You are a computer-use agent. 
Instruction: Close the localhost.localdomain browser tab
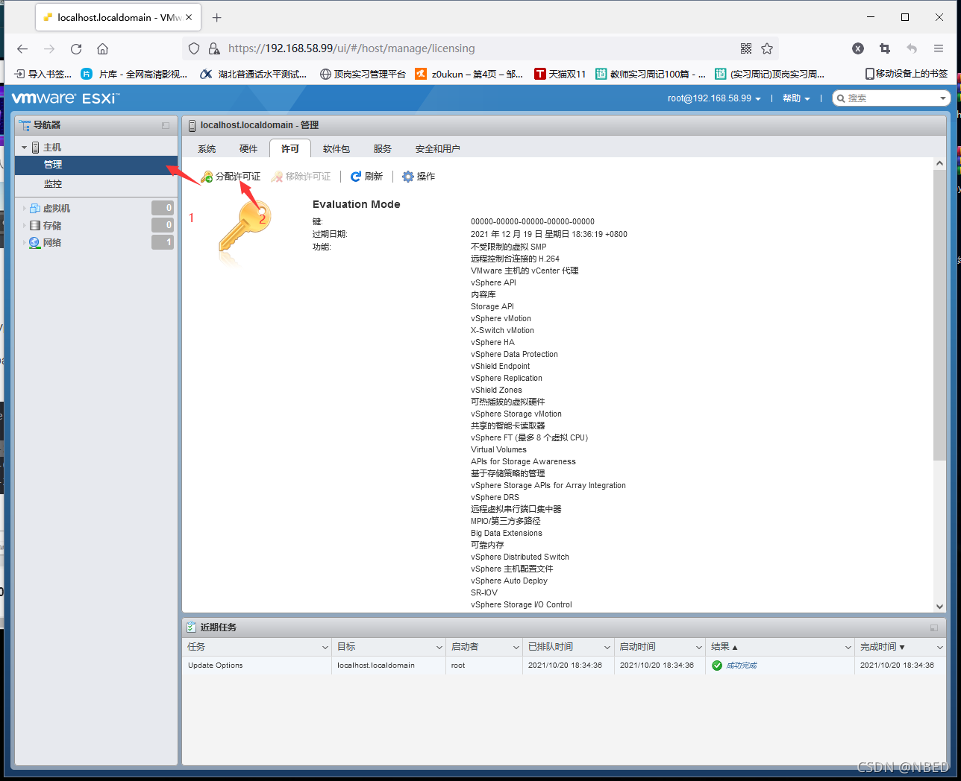point(189,17)
